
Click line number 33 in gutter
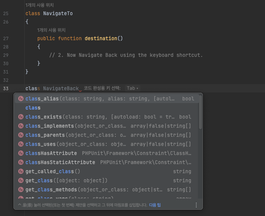pos(6,89)
